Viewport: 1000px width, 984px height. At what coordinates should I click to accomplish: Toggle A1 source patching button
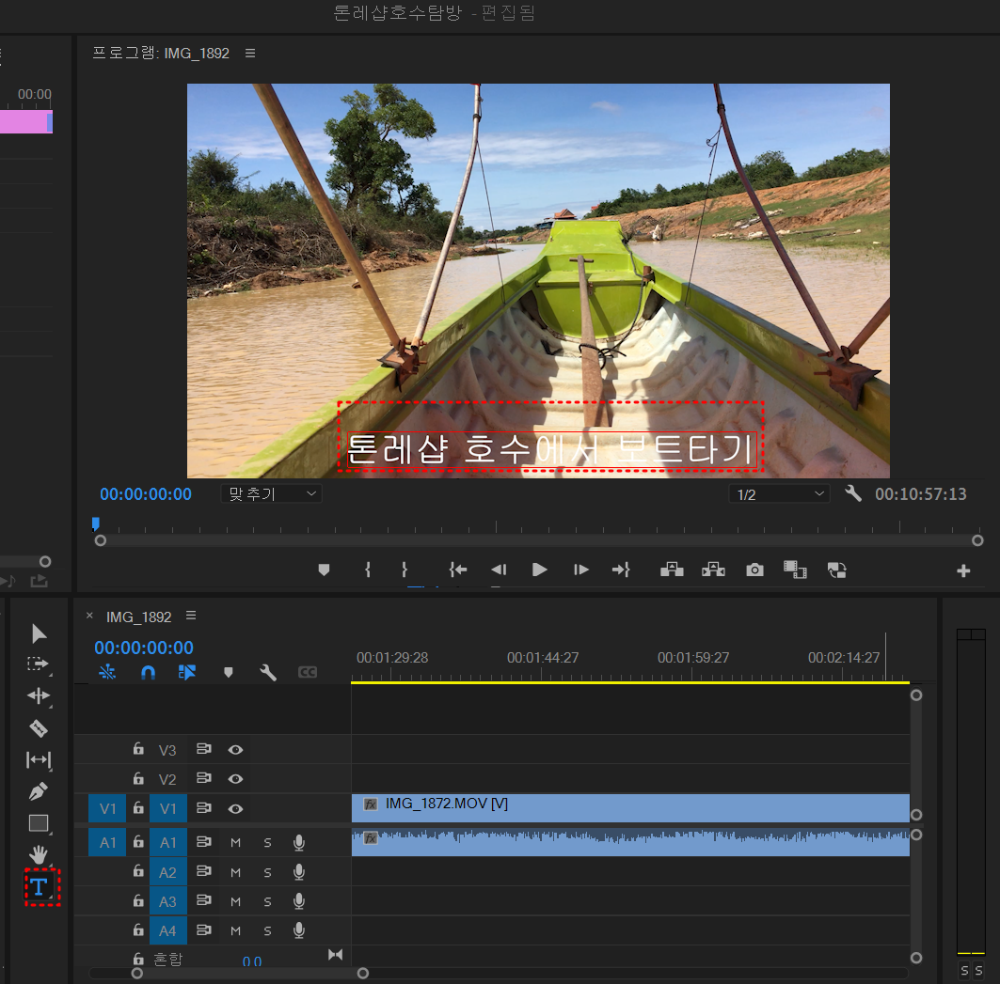pyautogui.click(x=107, y=842)
